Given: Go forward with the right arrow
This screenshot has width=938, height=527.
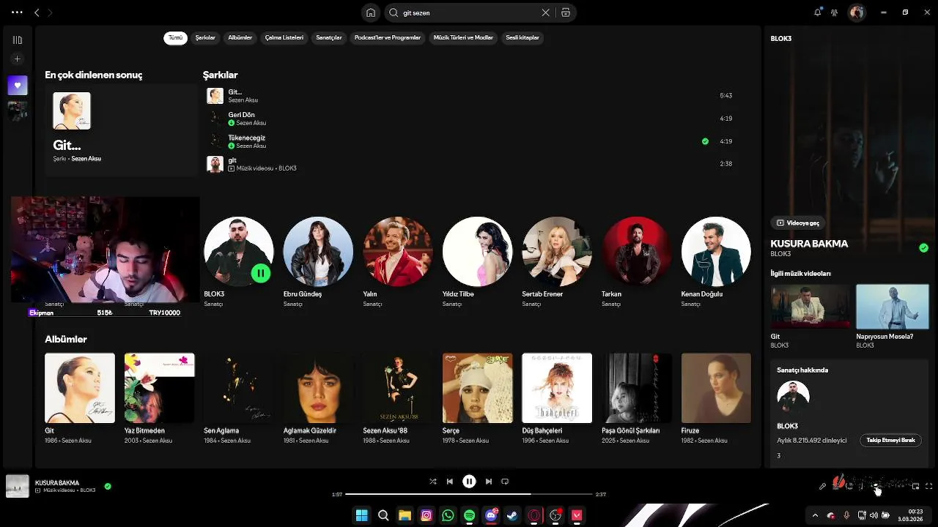Looking at the screenshot, I should [x=50, y=12].
